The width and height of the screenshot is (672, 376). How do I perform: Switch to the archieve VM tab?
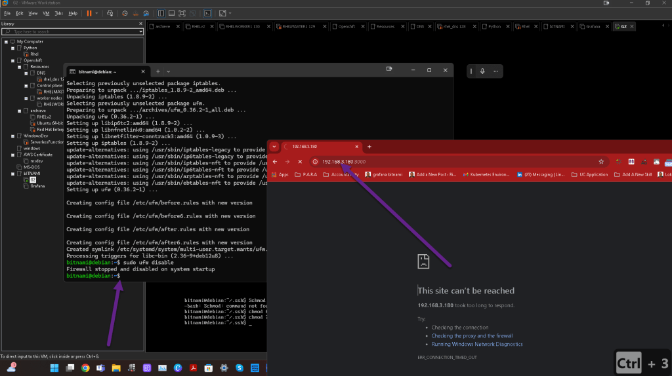(x=163, y=26)
